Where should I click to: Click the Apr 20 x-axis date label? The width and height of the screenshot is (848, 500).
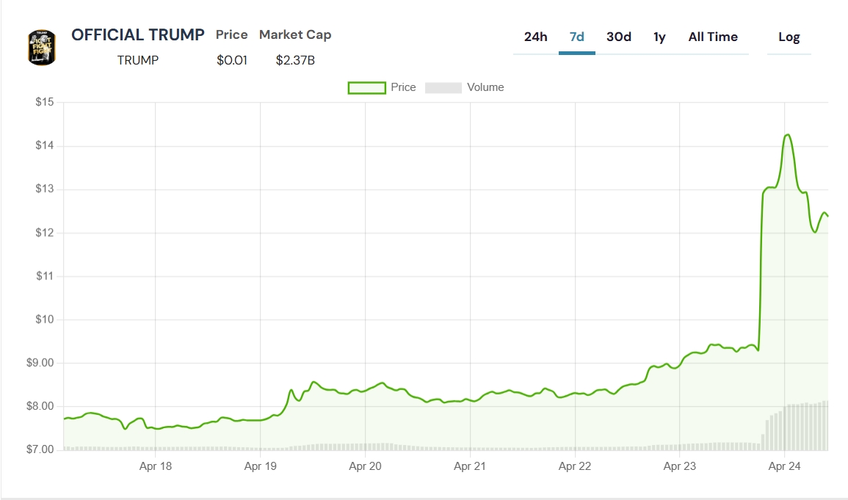point(365,466)
